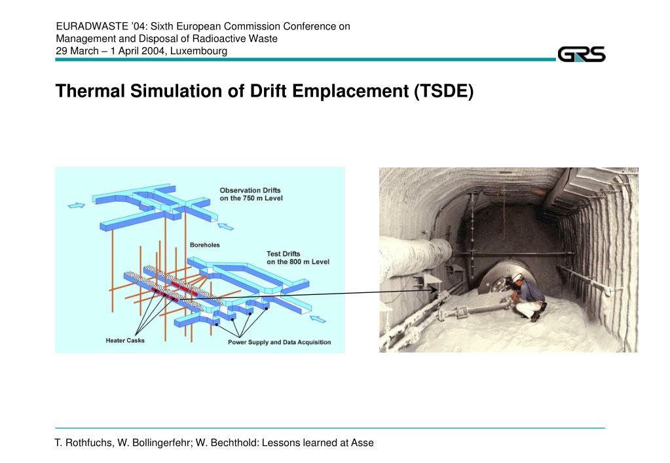Click the 'Test Drifts' diagram label

coord(284,254)
